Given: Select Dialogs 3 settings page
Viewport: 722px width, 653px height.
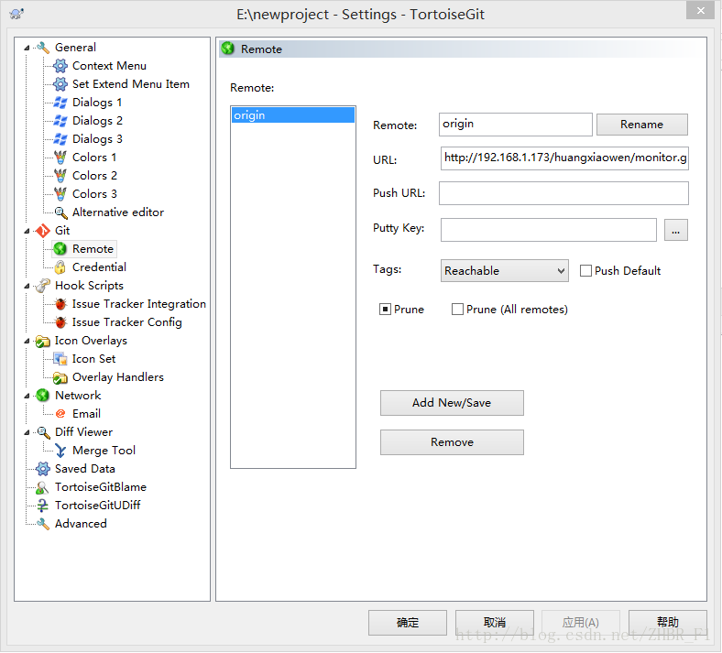Looking at the screenshot, I should [97, 139].
